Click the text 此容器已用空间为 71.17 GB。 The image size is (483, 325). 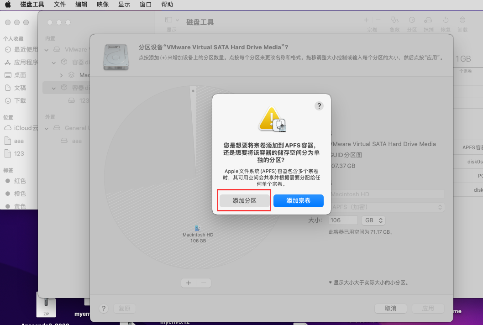pyautogui.click(x=361, y=232)
